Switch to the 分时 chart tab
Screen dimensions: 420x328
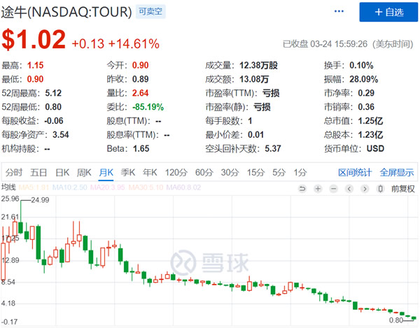click(x=14, y=172)
